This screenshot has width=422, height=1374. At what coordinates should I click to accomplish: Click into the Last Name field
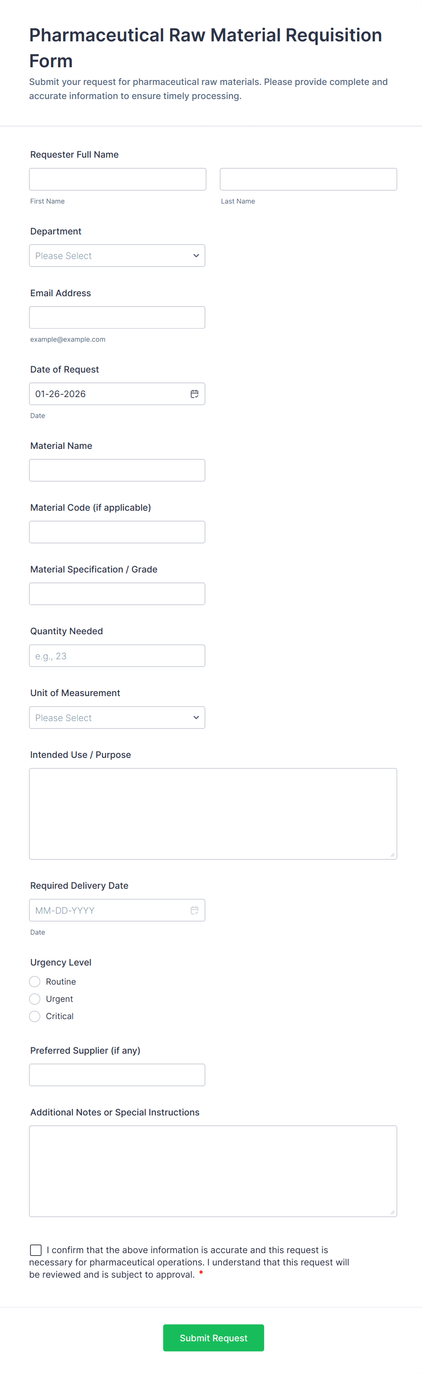coord(308,179)
